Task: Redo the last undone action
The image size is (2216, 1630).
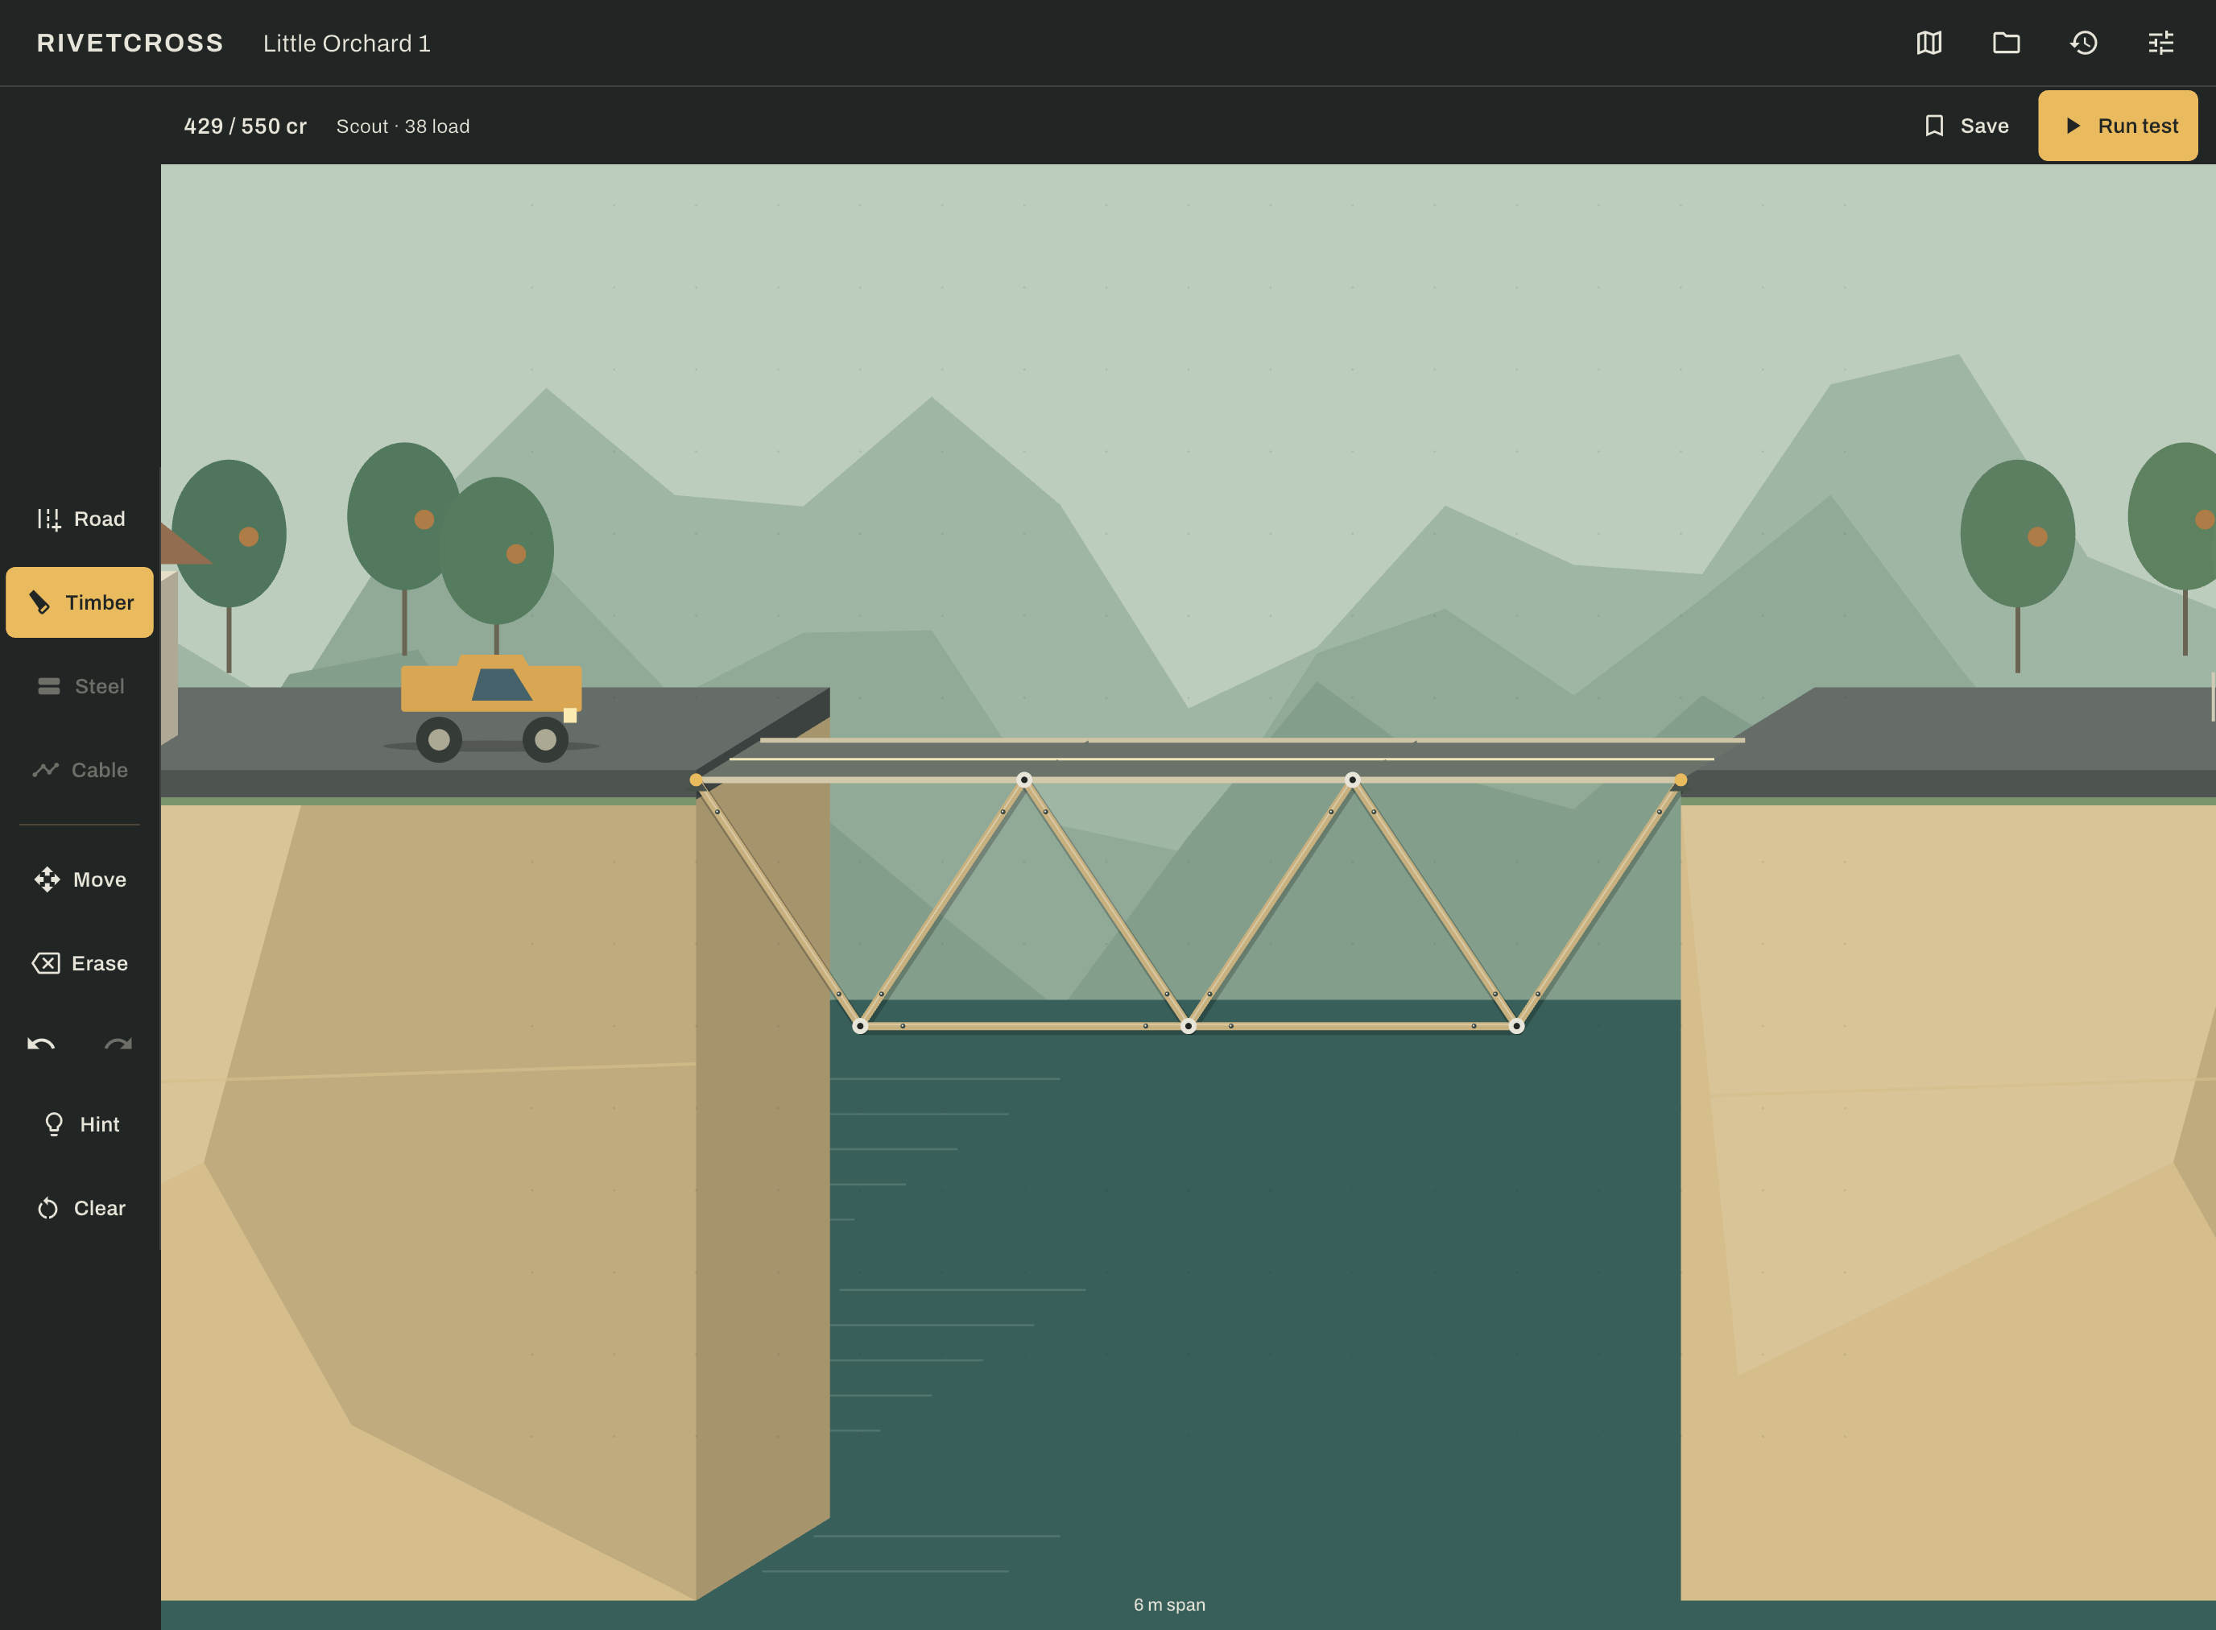Action: coord(118,1044)
